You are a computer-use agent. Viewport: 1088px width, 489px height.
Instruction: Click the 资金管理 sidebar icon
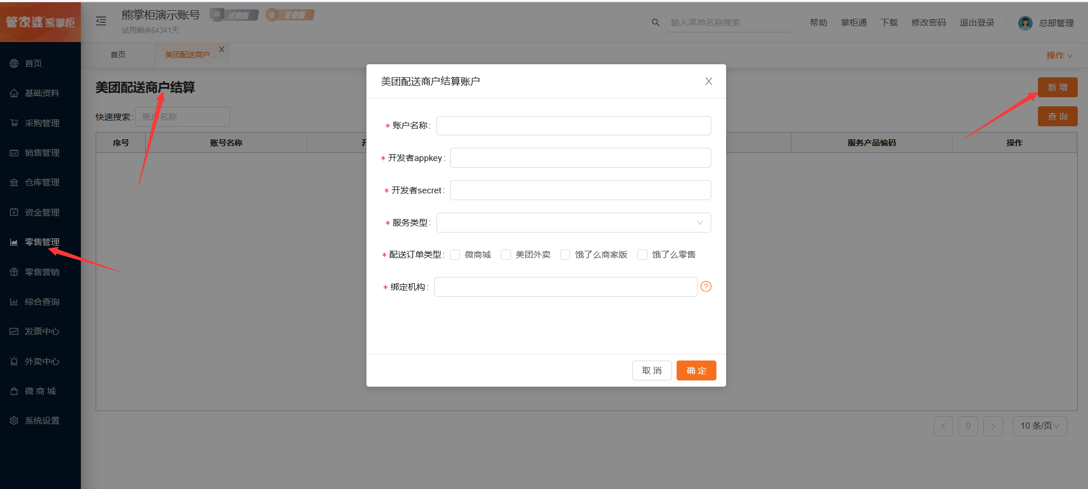coord(14,212)
